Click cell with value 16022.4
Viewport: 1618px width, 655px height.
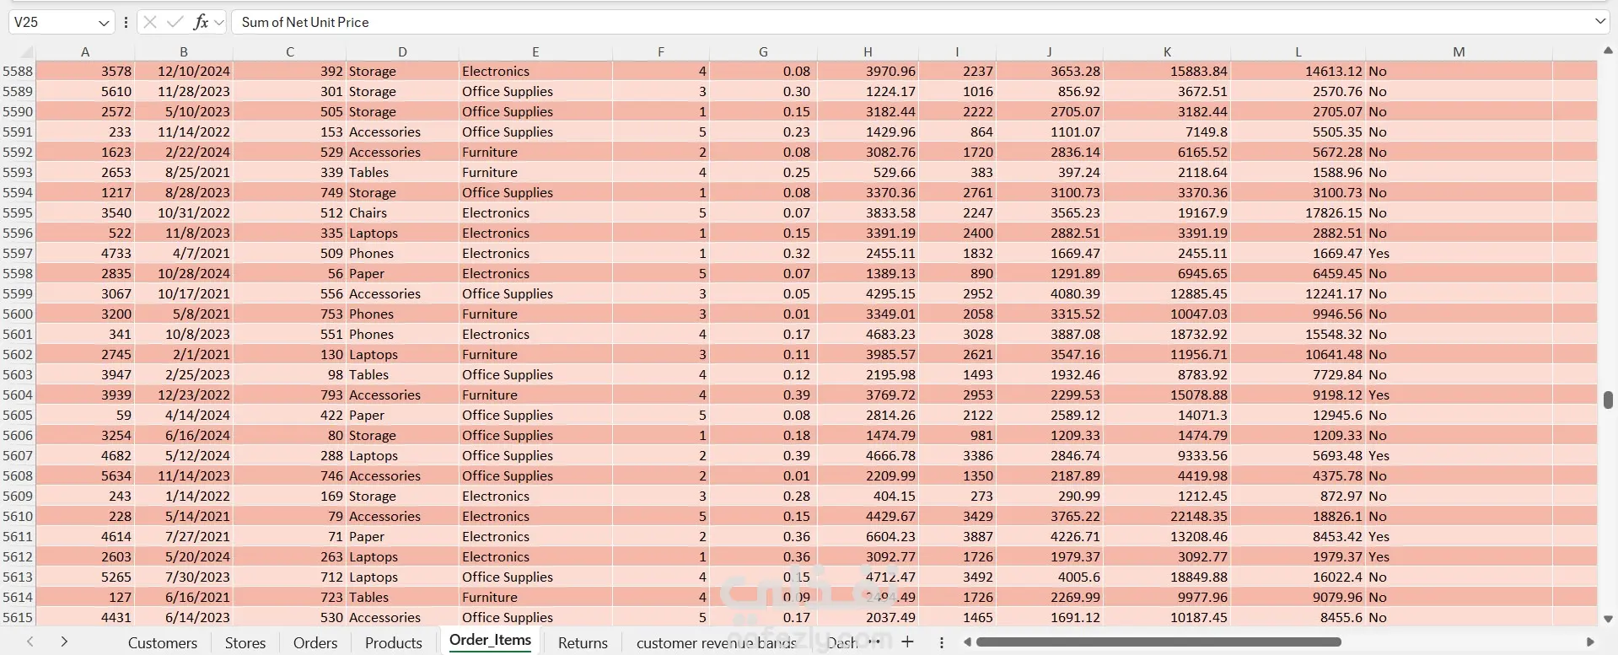click(x=1298, y=577)
